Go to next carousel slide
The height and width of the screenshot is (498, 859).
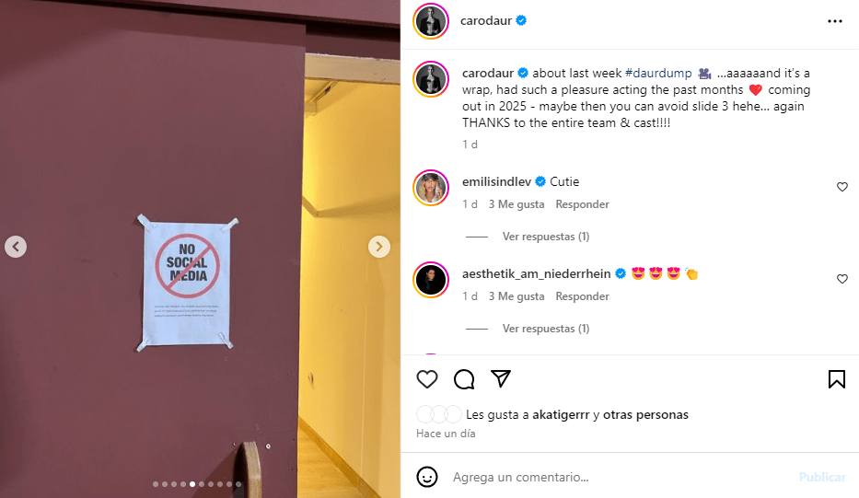click(379, 247)
